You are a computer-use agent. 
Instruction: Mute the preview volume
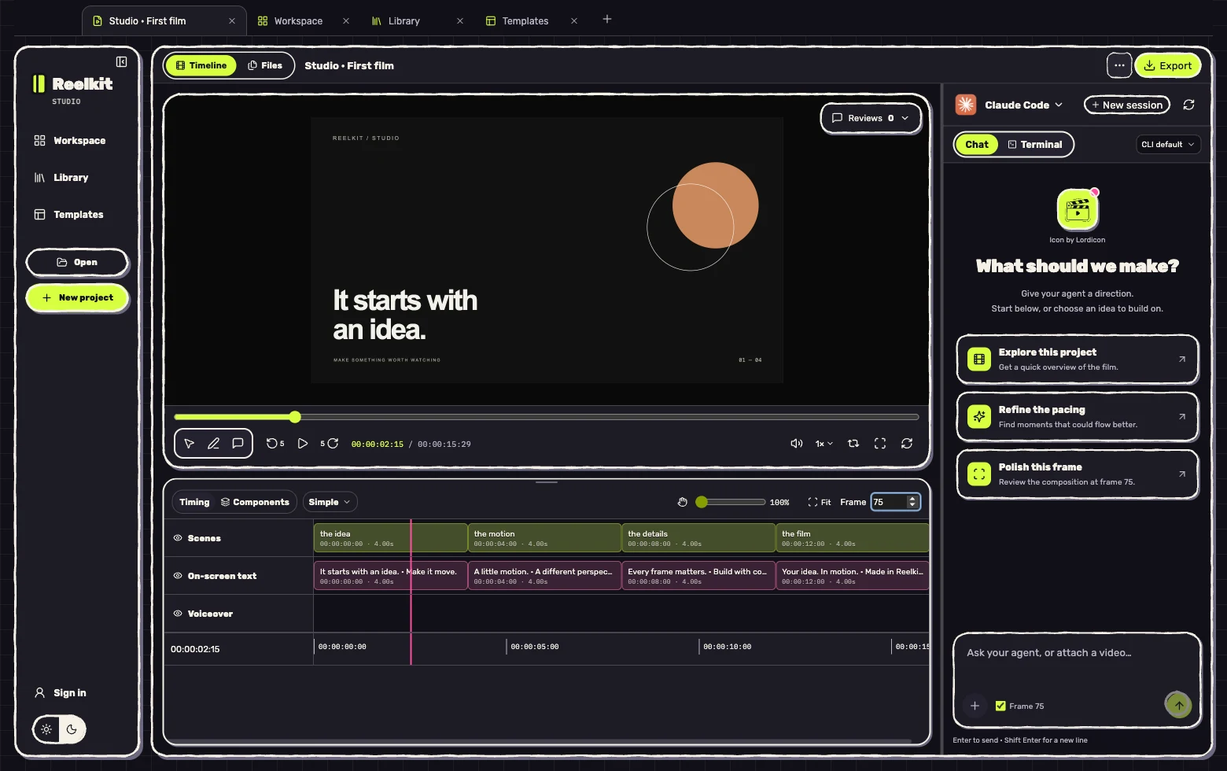pyautogui.click(x=796, y=444)
